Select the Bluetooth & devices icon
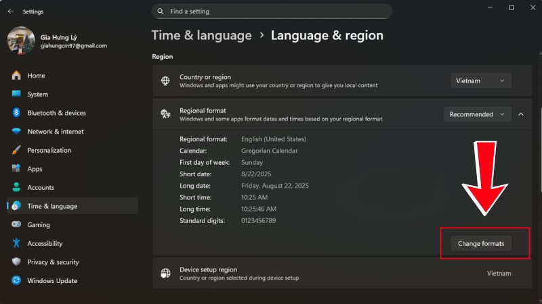Viewport: 542px width, 304px height. [x=16, y=113]
